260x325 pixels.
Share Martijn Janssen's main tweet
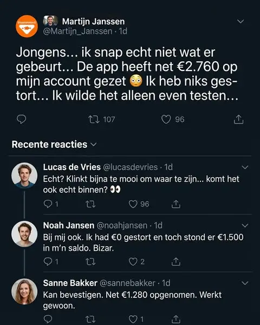(239, 119)
